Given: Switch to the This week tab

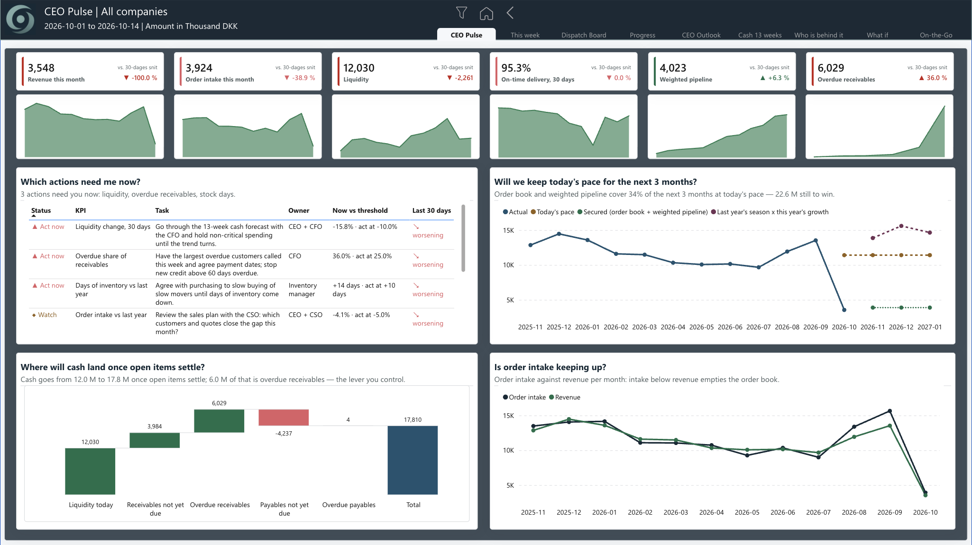Looking at the screenshot, I should pos(525,35).
